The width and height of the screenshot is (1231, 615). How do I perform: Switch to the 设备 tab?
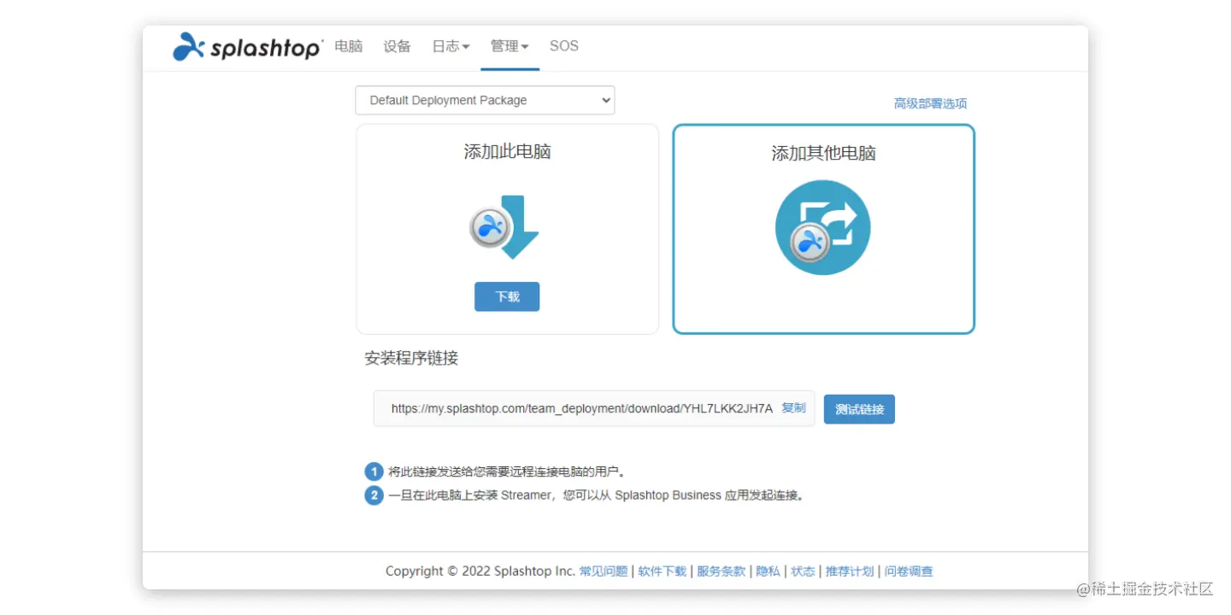pyautogui.click(x=397, y=46)
